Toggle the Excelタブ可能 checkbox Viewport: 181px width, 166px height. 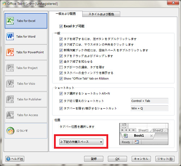61,26
